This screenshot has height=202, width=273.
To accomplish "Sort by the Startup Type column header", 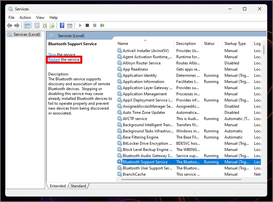I will (x=237, y=44).
